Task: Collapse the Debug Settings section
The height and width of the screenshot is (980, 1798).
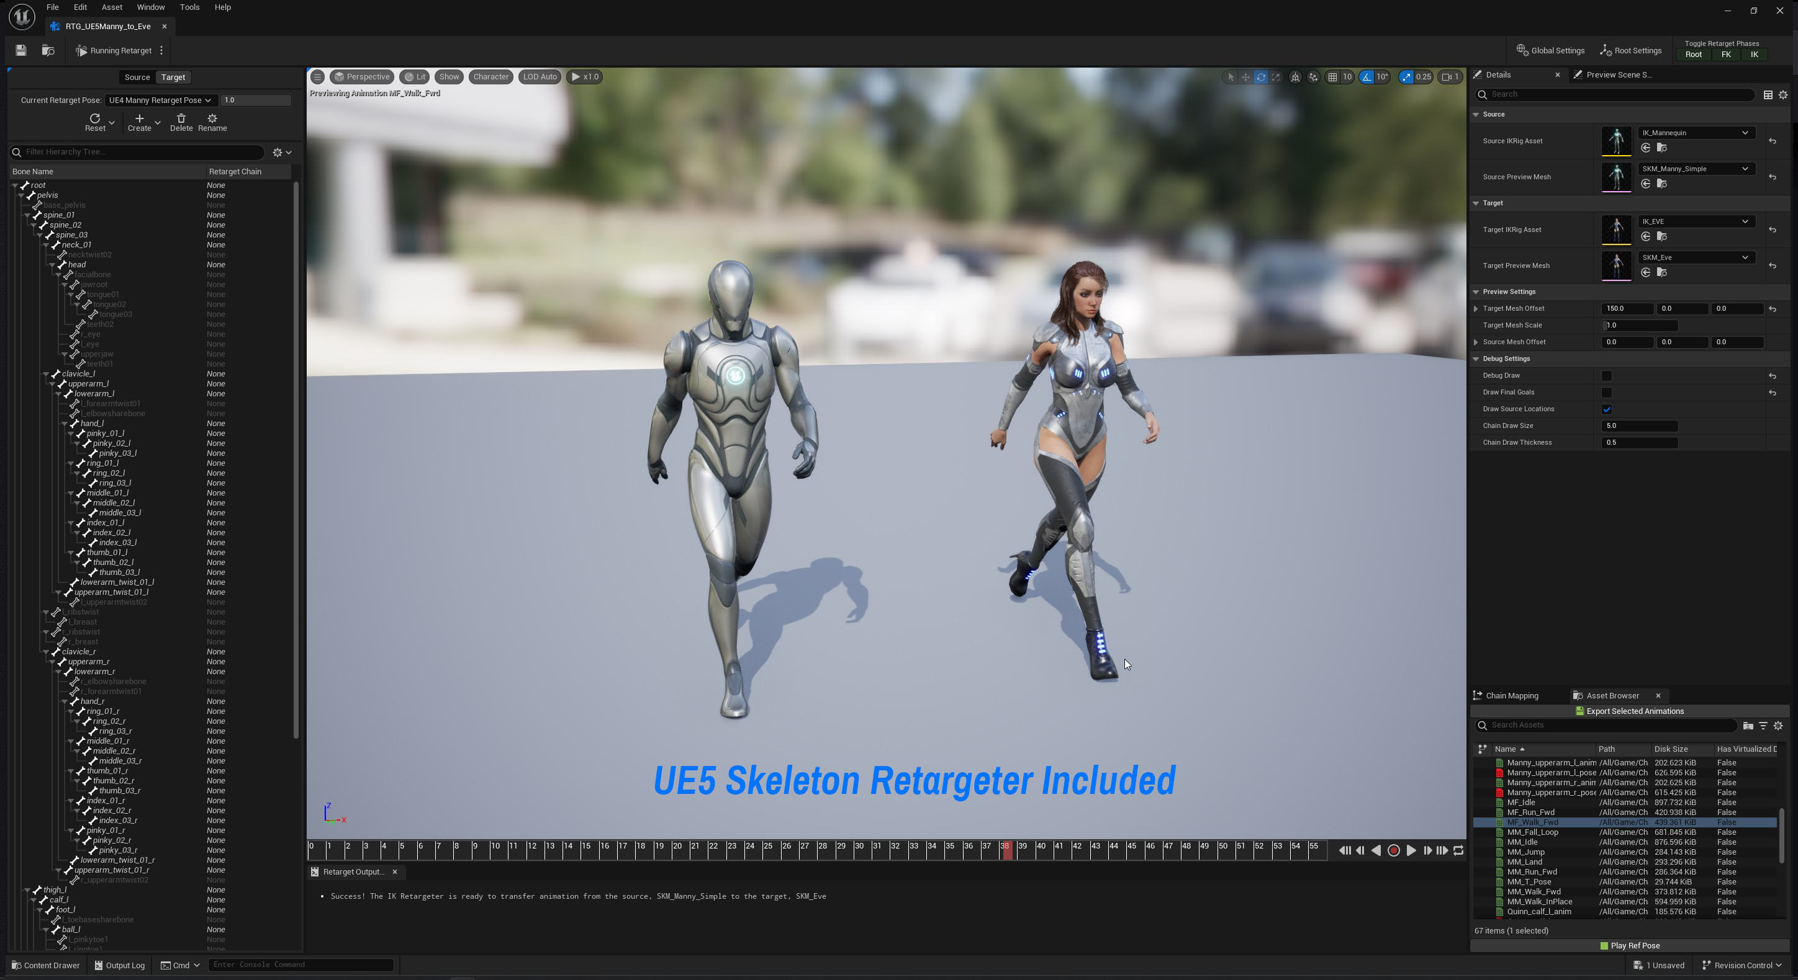Action: point(1476,359)
